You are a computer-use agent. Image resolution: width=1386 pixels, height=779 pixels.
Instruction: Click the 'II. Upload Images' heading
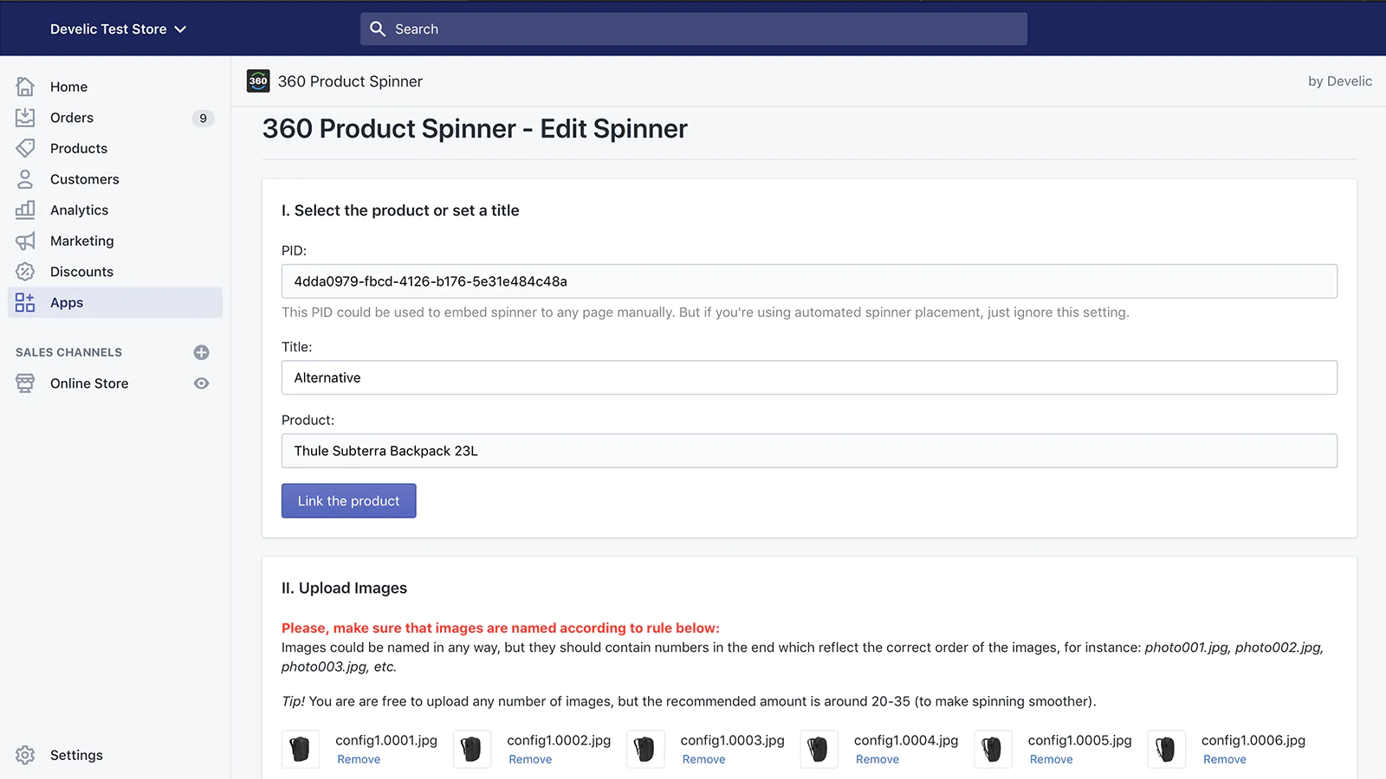click(344, 588)
